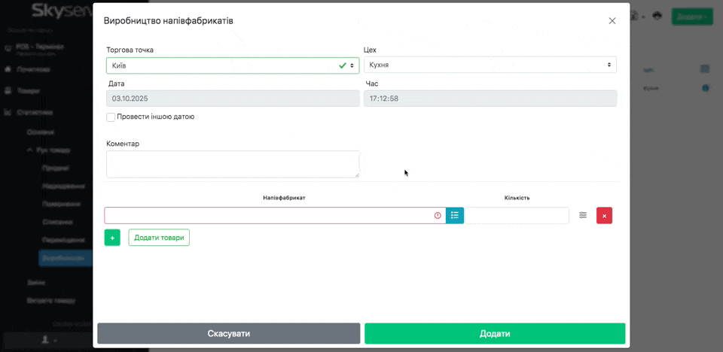Click the POS-Термінал sidebar icon
The width and height of the screenshot is (723, 352).
(9, 47)
